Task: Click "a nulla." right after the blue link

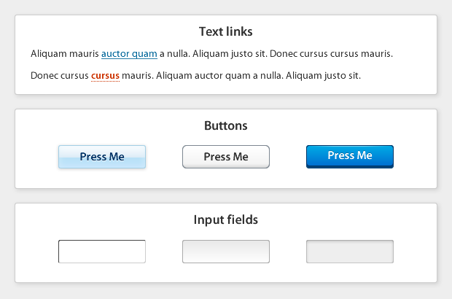Action: pos(176,54)
